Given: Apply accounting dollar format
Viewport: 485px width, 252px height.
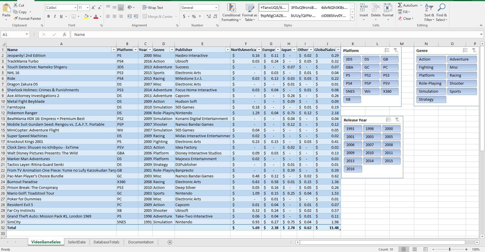Looking at the screenshot, I should (x=184, y=16).
